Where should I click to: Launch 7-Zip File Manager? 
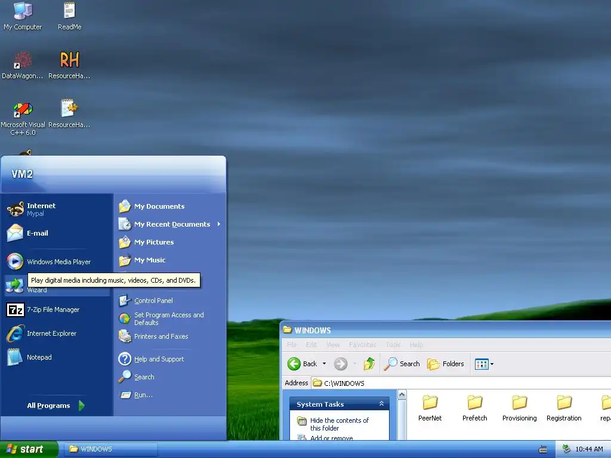(x=57, y=310)
